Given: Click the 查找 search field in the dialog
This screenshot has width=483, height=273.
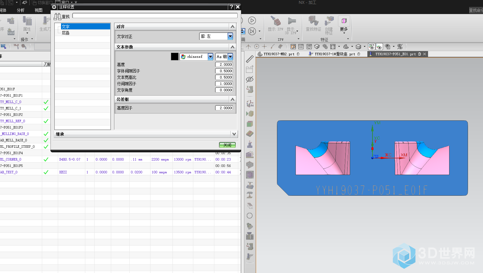Looking at the screenshot, I should coord(155,16).
